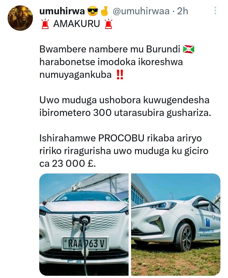Click the red double exclamation mark emoji
228x278 pixels.
120,75
